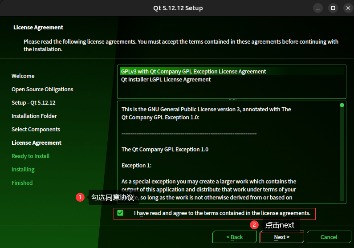The height and width of the screenshot is (248, 354).
Task: Click the 'Exception 1:' line in license text
Action: pyautogui.click(x=136, y=166)
